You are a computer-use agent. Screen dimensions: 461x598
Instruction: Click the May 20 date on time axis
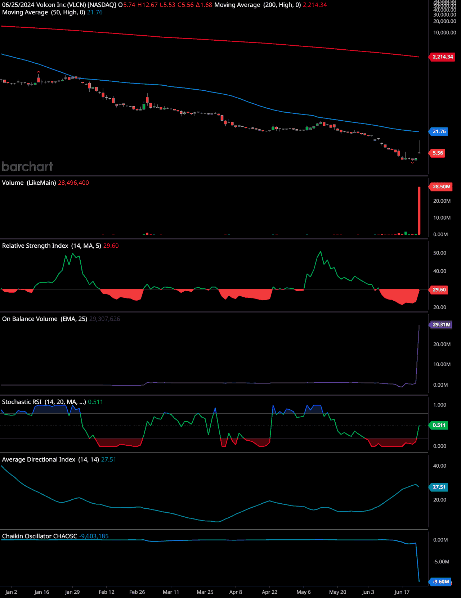click(338, 592)
